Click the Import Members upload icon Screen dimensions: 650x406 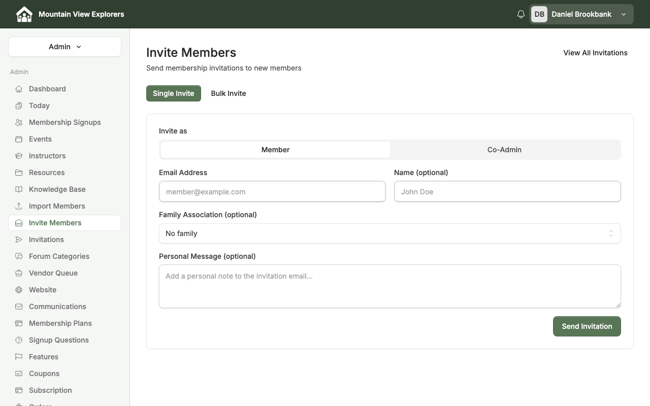19,206
